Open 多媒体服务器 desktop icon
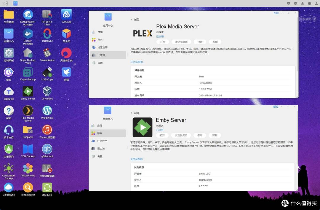The height and width of the screenshot is (210, 320). pyautogui.click(x=47, y=168)
